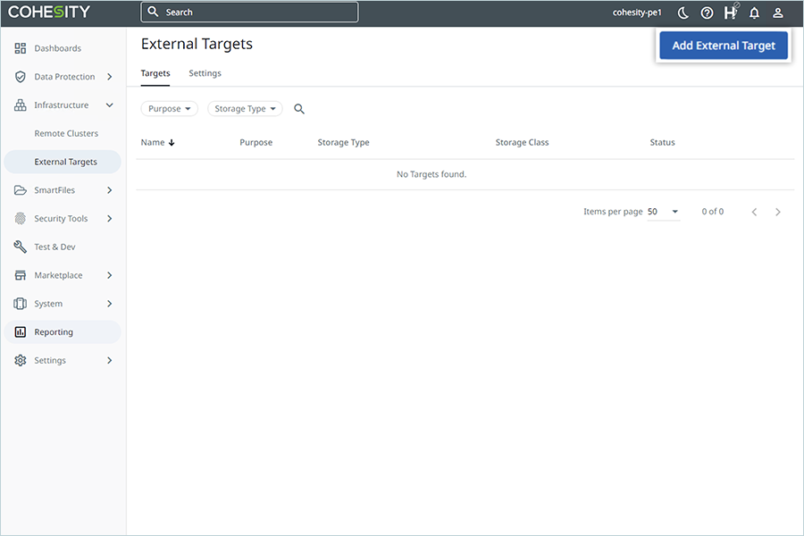The height and width of the screenshot is (536, 804).
Task: Expand Security Tools submenu chevron
Action: (x=109, y=219)
